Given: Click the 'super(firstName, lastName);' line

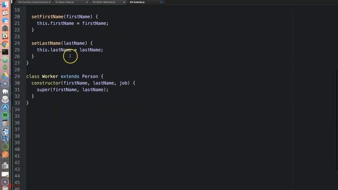Looking at the screenshot, I should tap(73, 90).
